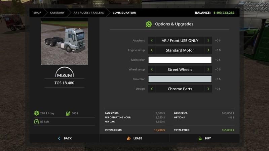The image size is (269, 151).
Task: Click the lease handshake icon
Action: coord(128,138)
